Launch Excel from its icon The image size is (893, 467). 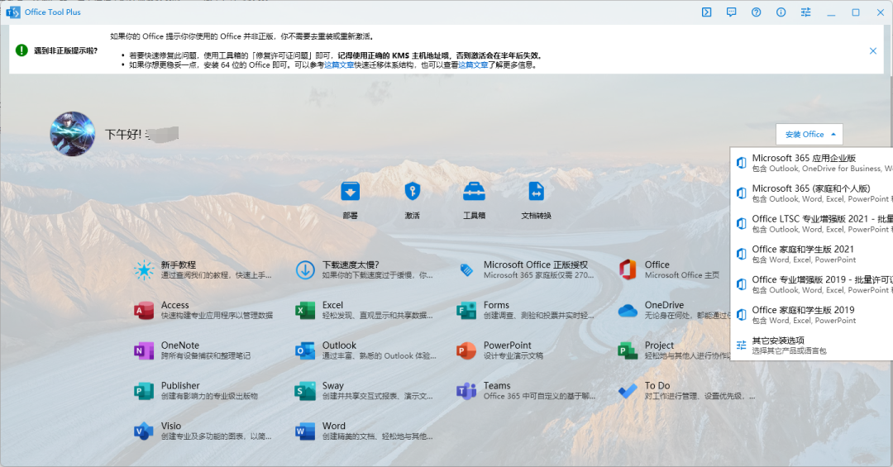(305, 311)
